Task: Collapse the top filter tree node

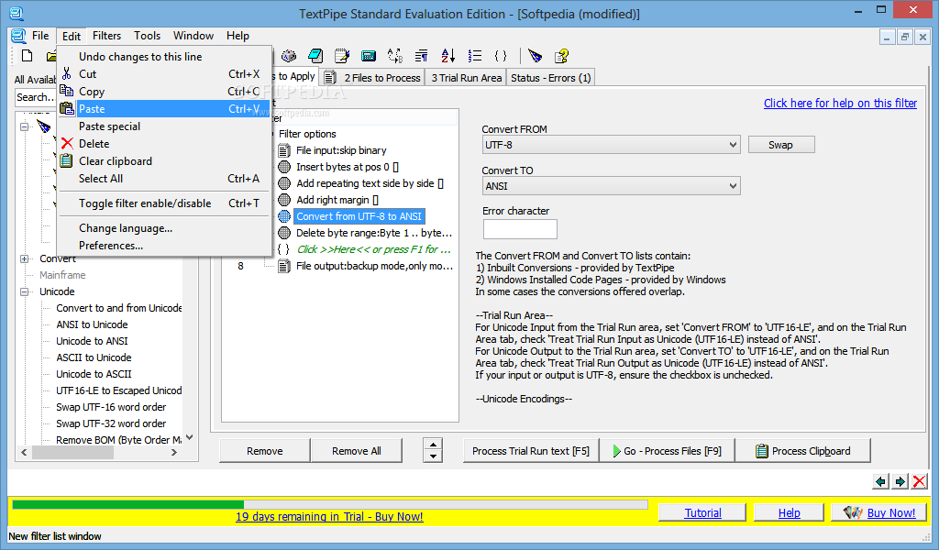Action: tap(25, 126)
